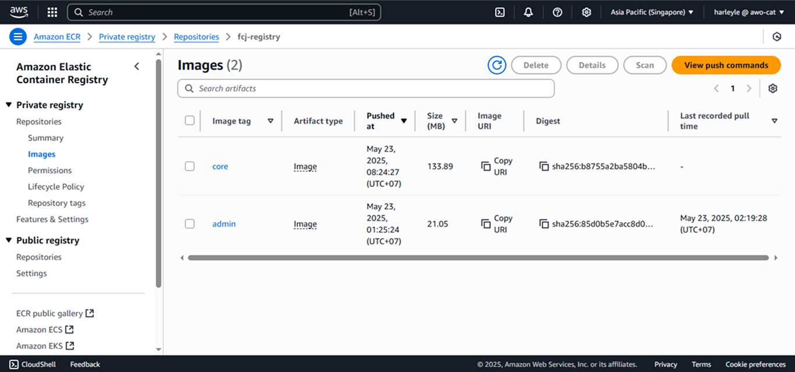Refresh the Images list
Image resolution: width=795 pixels, height=372 pixels.
[497, 65]
